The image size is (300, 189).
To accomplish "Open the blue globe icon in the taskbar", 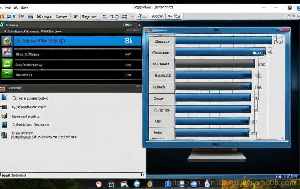I will coord(137,184).
